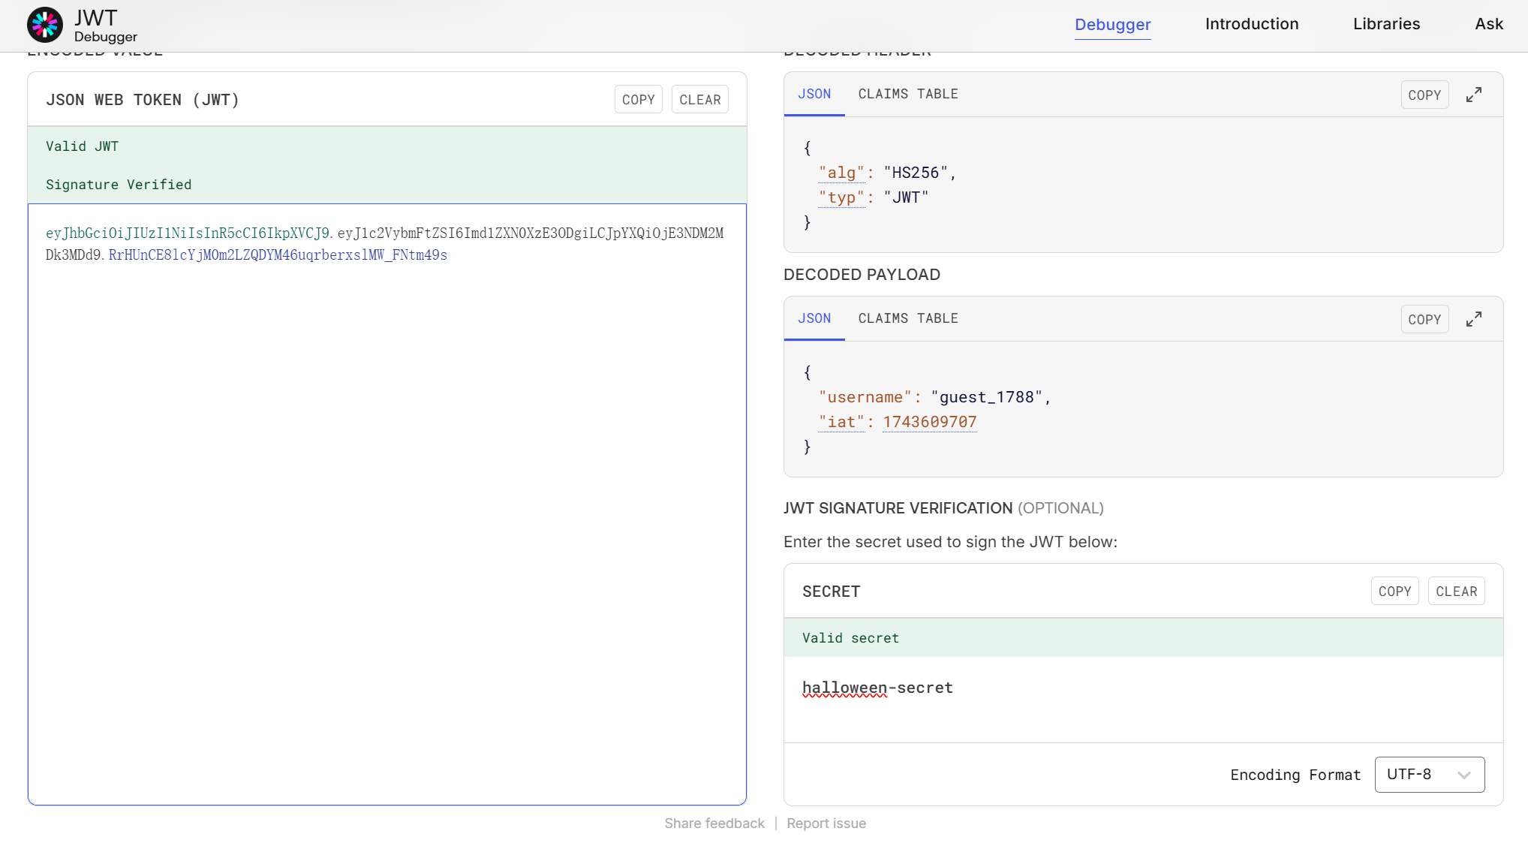
Task: Expand the decoded header panel fullscreen
Action: click(1473, 95)
